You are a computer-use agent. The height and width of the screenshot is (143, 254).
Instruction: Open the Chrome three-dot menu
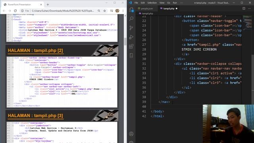tap(123, 11)
